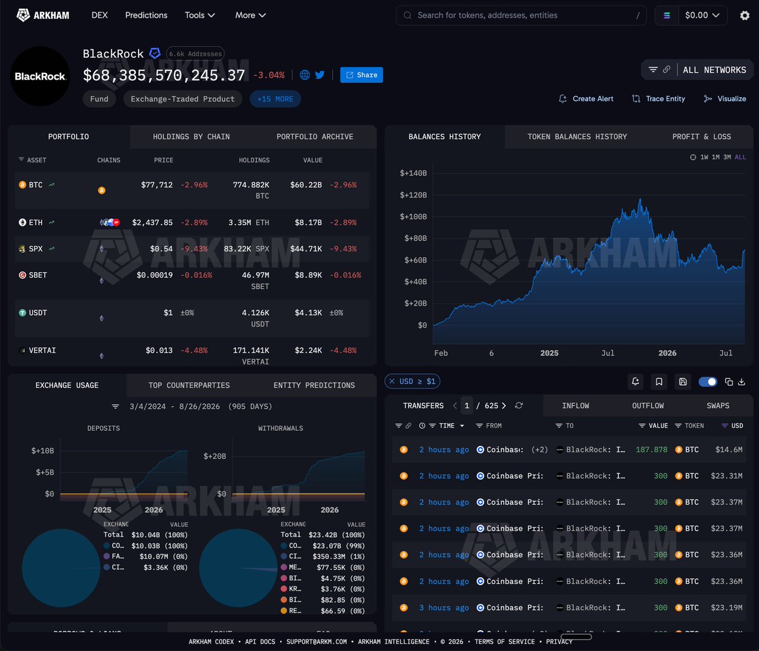Viewport: 759px width, 651px height.
Task: Switch to Holdings By Chain tab
Action: [191, 137]
